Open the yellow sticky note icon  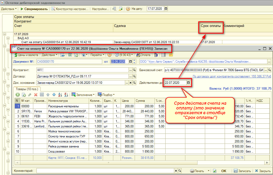pos(171,55)
